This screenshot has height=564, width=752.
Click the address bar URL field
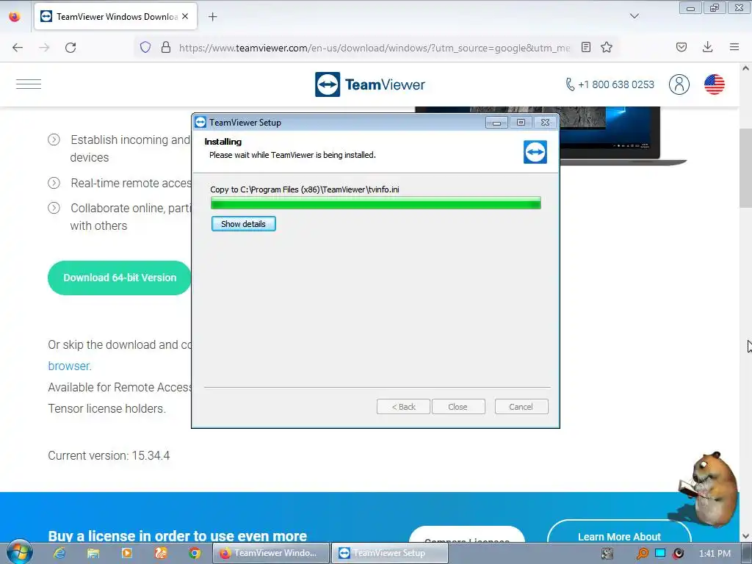374,48
